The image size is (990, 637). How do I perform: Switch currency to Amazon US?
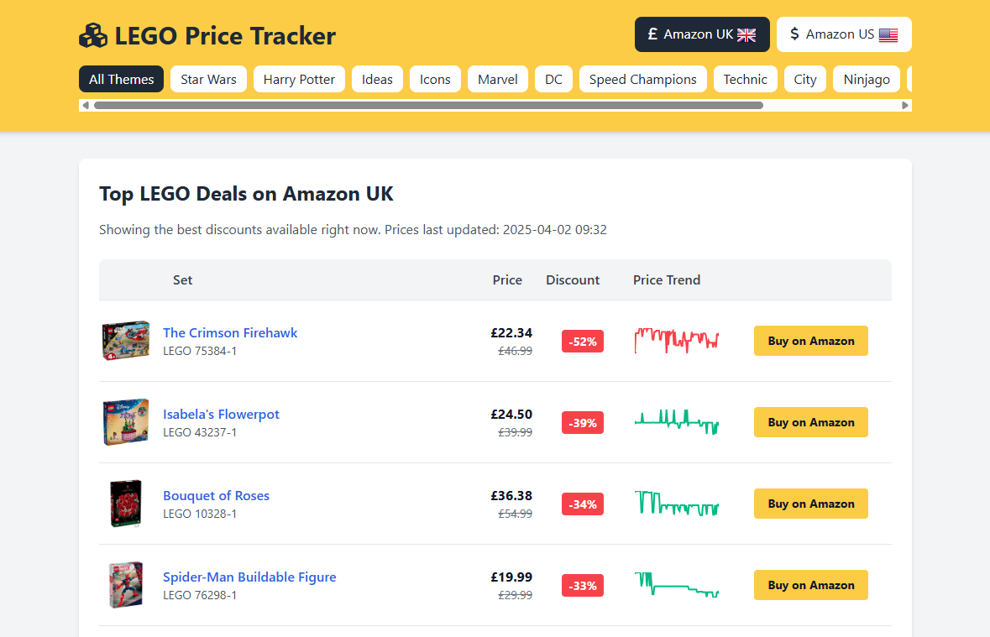click(x=843, y=34)
